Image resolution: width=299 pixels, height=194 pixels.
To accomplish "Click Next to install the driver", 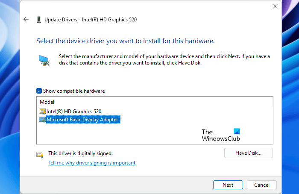I will point(228,185).
